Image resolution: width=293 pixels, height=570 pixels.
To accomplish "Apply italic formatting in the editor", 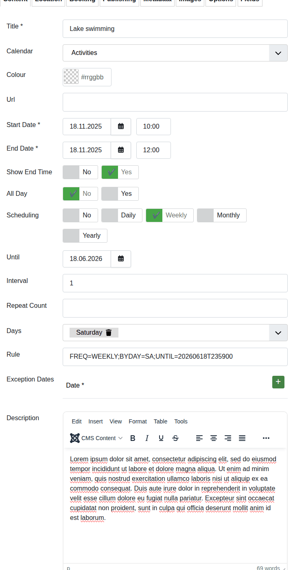I will [x=147, y=438].
